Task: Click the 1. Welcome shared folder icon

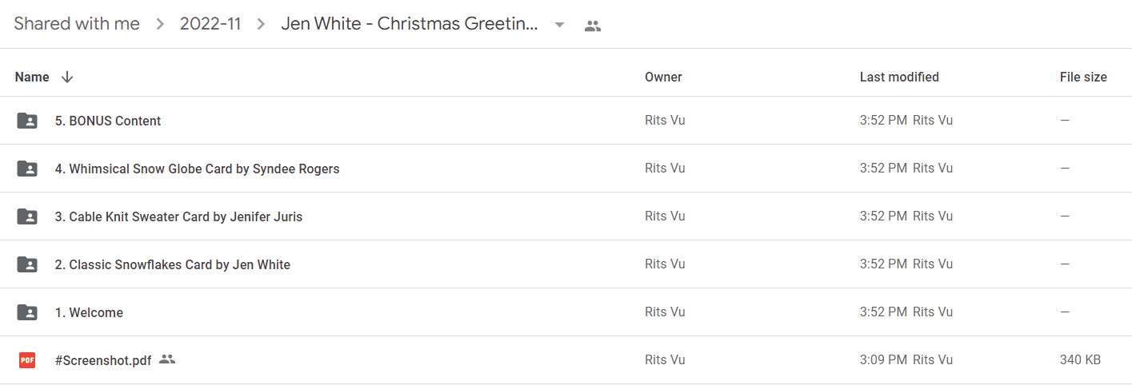Action: point(27,312)
